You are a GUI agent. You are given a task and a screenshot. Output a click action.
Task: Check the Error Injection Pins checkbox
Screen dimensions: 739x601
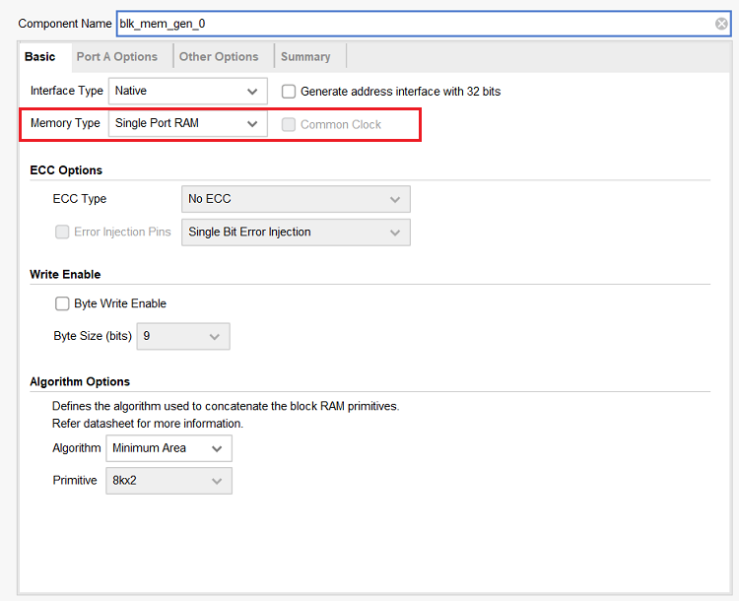62,233
